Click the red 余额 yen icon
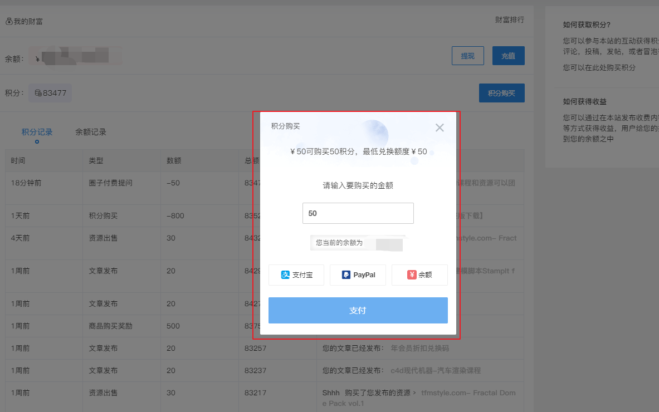 412,275
